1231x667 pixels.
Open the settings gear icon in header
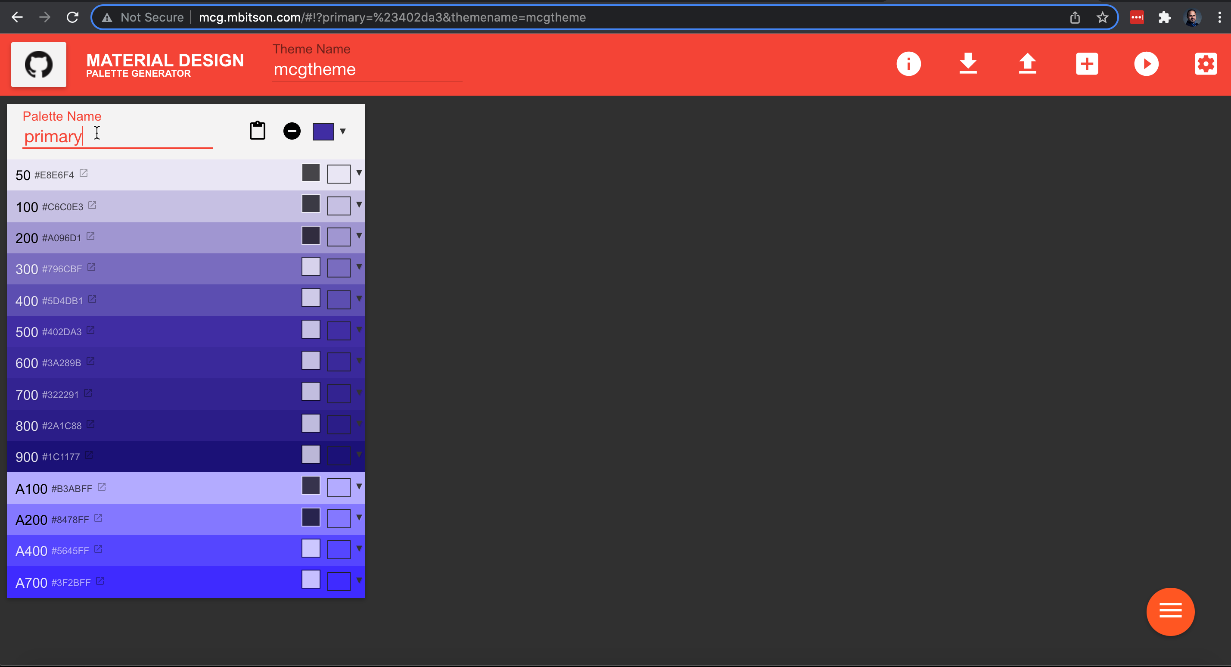tap(1206, 64)
